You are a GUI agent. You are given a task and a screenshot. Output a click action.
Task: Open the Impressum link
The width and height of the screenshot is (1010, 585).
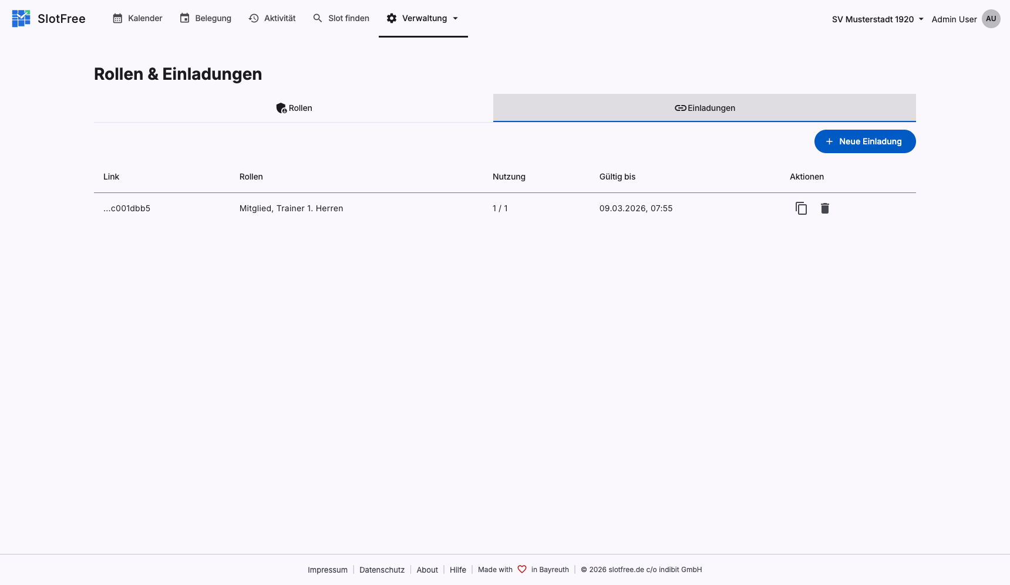coord(328,570)
